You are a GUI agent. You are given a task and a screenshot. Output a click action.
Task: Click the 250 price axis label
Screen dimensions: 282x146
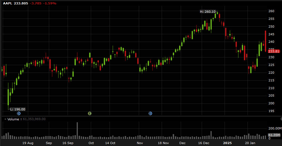pyautogui.click(x=272, y=26)
